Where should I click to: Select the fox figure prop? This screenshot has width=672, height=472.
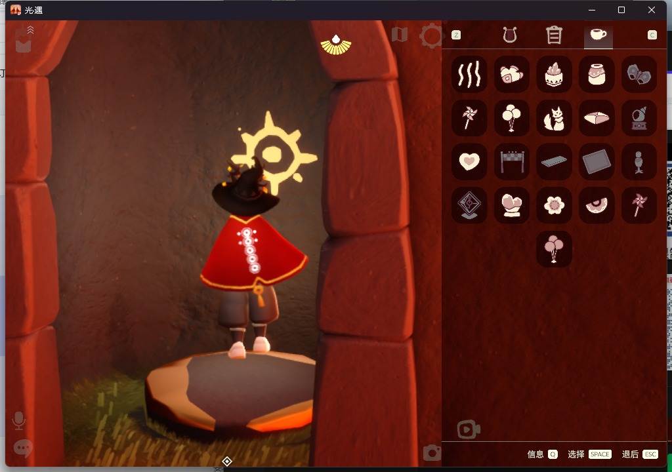point(554,118)
